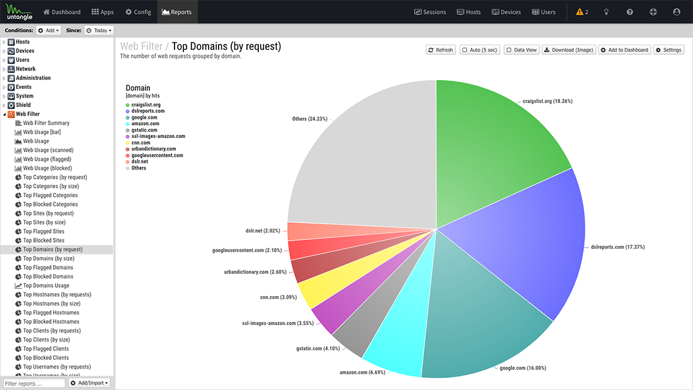Open the help question mark icon

click(630, 12)
